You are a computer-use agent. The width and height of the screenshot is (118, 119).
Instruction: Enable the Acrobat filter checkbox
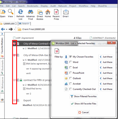tap(71, 84)
